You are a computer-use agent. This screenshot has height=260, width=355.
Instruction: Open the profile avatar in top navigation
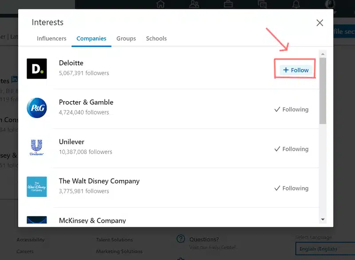[x=330, y=4]
